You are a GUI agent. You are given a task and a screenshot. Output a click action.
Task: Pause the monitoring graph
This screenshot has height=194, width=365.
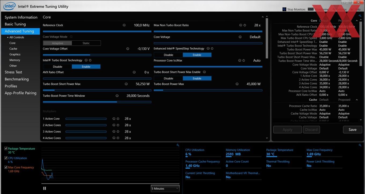pos(45,188)
